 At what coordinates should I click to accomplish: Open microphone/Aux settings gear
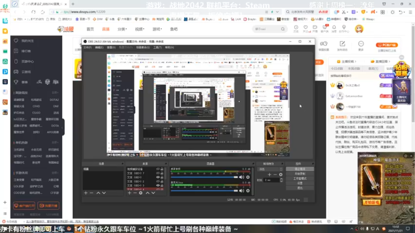tap(248, 191)
